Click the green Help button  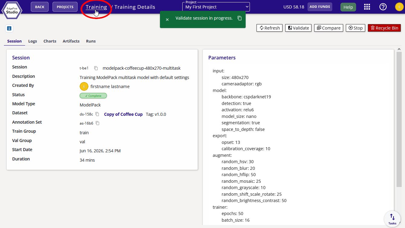tap(348, 7)
